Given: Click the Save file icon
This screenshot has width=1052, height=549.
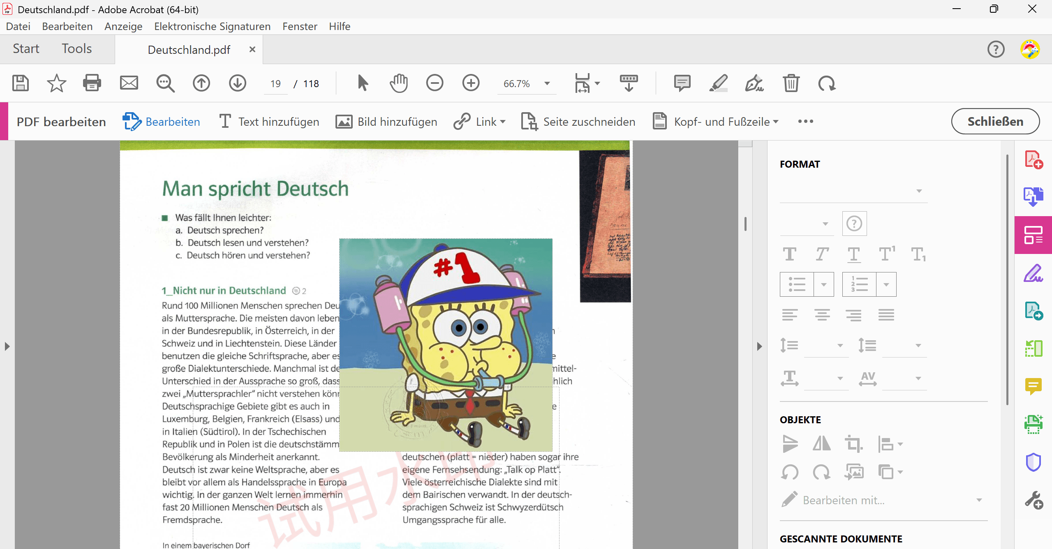Looking at the screenshot, I should pos(21,83).
